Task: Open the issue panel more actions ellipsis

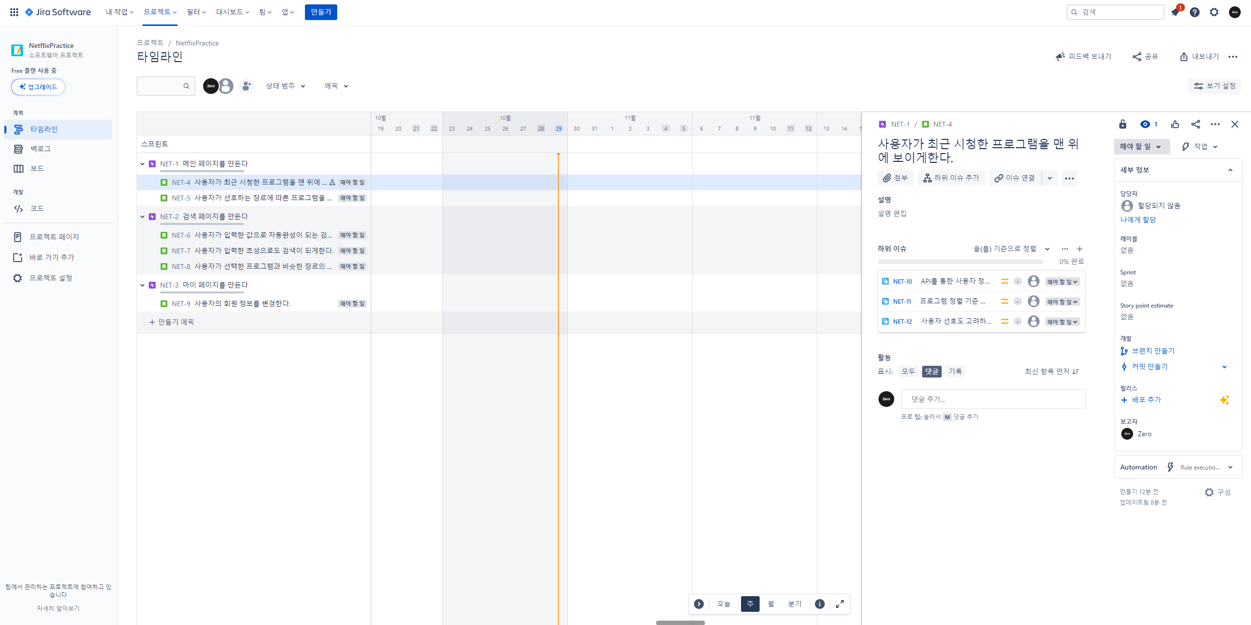Action: point(1215,124)
